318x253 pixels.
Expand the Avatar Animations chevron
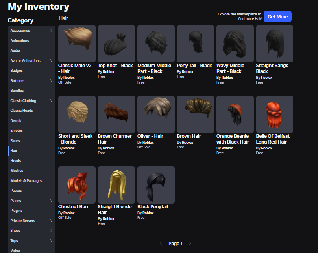[51, 61]
